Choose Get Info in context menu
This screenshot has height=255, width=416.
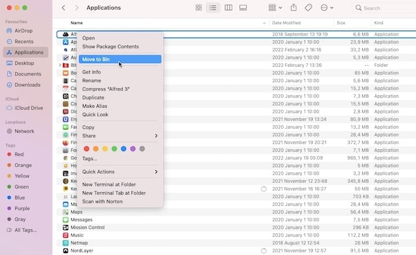(120, 72)
